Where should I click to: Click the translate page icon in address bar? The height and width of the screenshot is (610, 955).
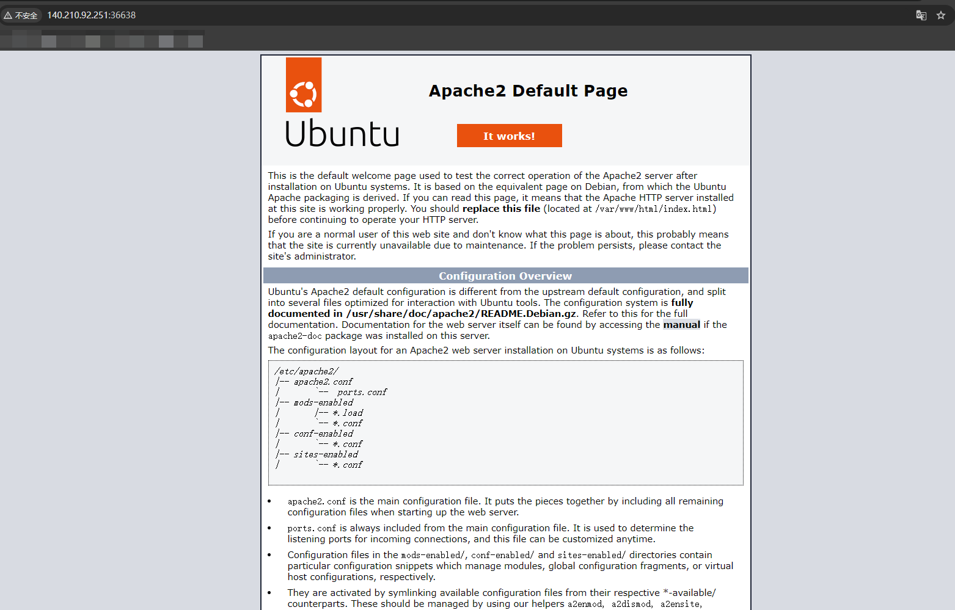point(921,15)
